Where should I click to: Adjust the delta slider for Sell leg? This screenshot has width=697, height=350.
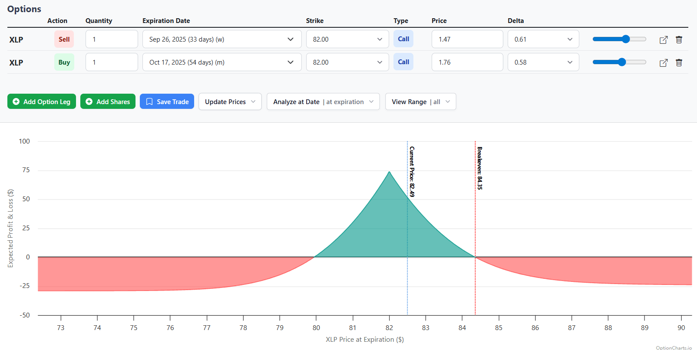coord(626,39)
